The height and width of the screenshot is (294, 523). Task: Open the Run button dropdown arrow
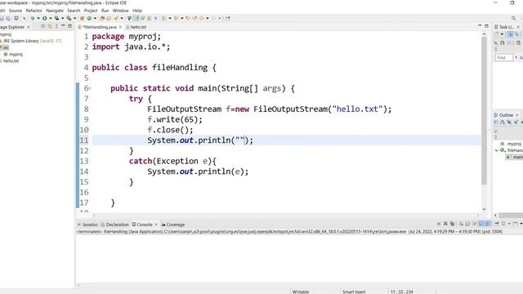51,18
